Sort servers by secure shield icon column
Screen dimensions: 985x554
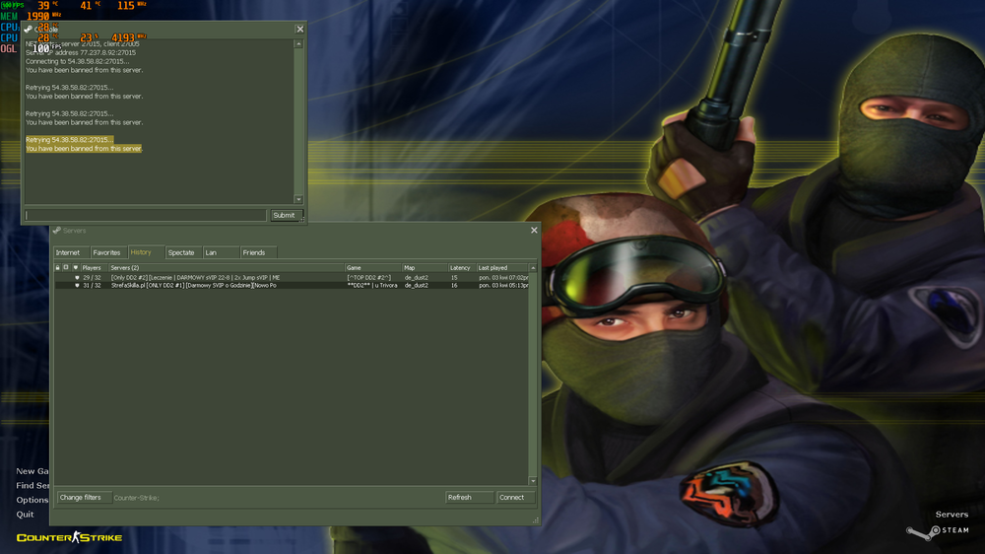pyautogui.click(x=76, y=268)
